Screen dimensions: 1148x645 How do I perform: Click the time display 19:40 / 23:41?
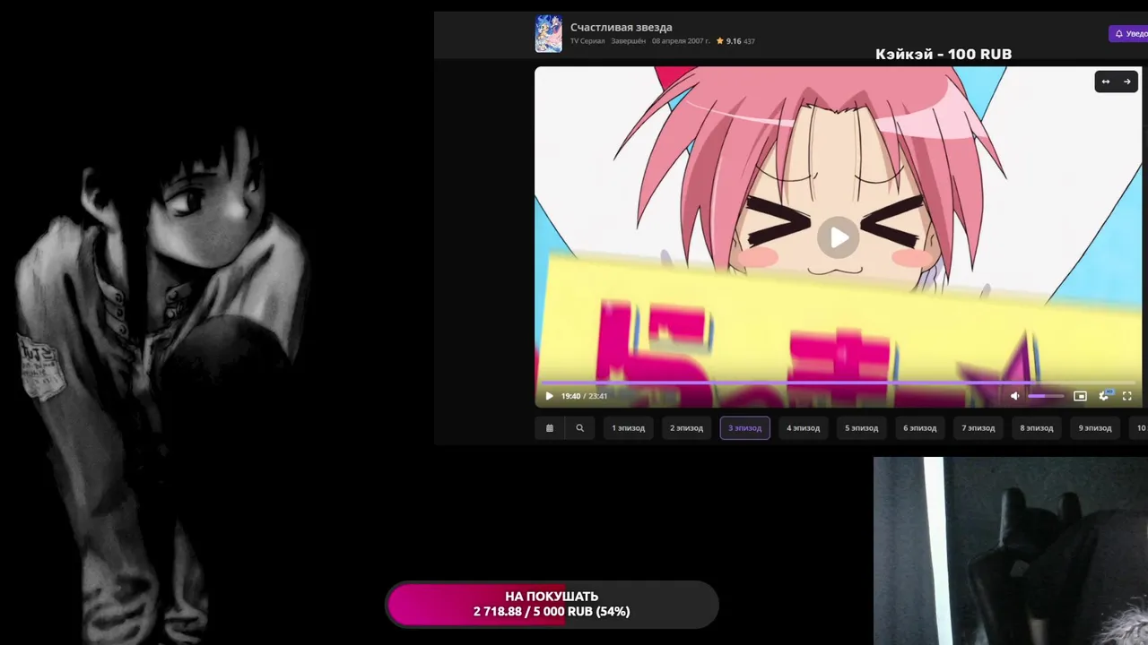click(x=584, y=396)
